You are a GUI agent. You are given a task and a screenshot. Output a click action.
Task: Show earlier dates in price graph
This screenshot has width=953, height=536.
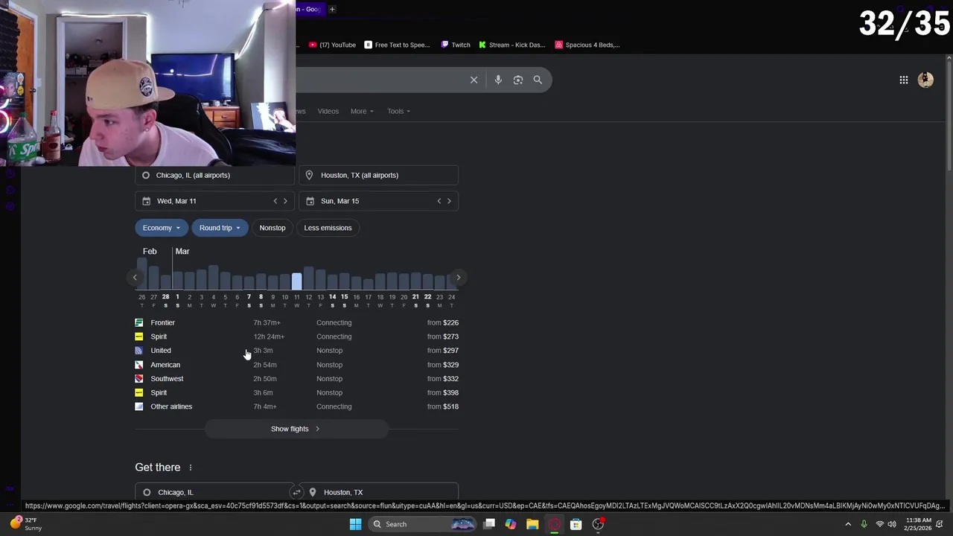pos(135,278)
